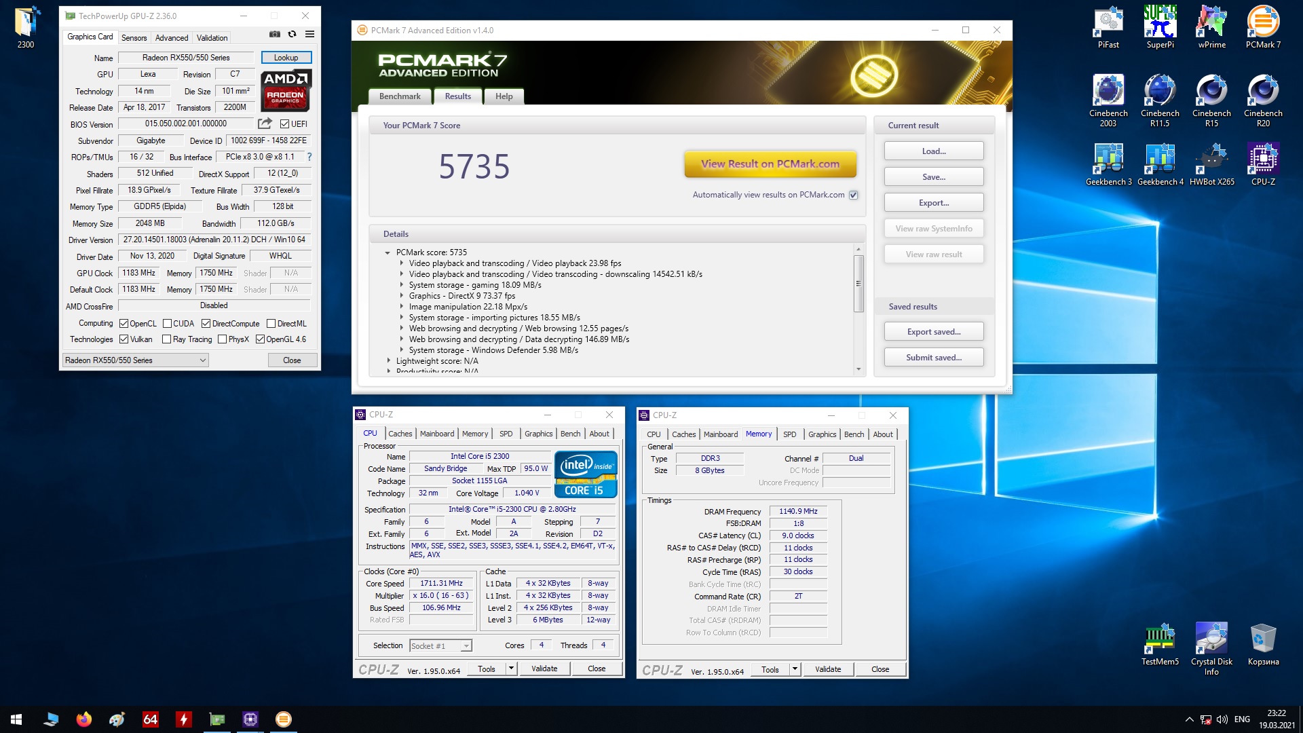Open the SuperPi desktop shortcut
1303x733 pixels.
(1160, 27)
